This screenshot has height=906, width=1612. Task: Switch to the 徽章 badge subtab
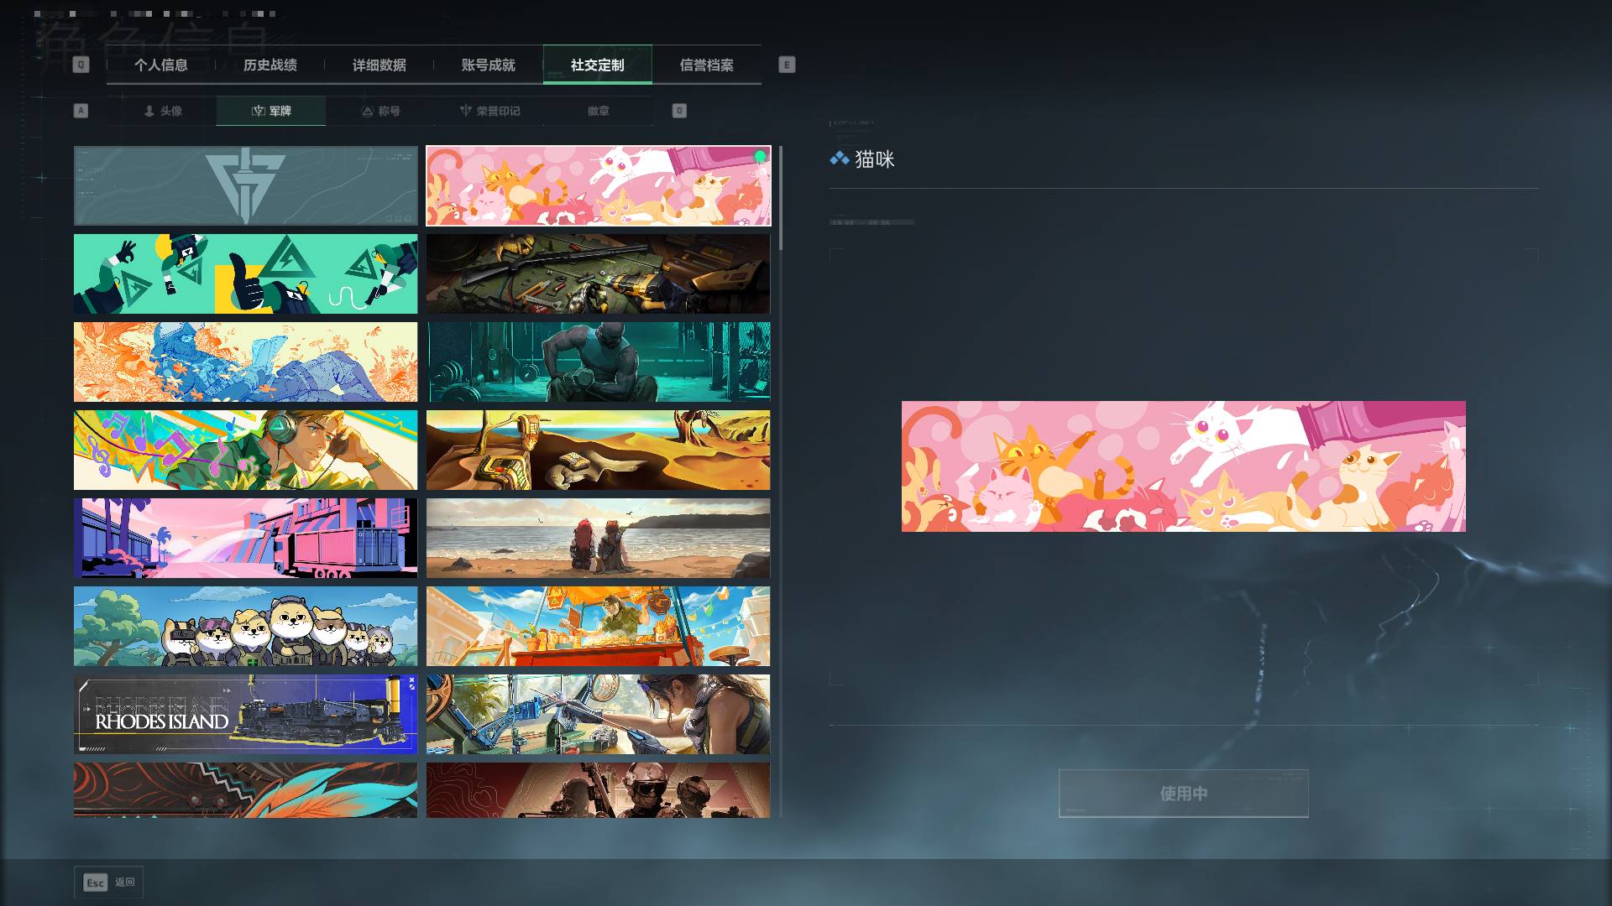[599, 111]
